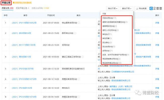Open case (2021) 沪01执异142号

tap(22, 88)
